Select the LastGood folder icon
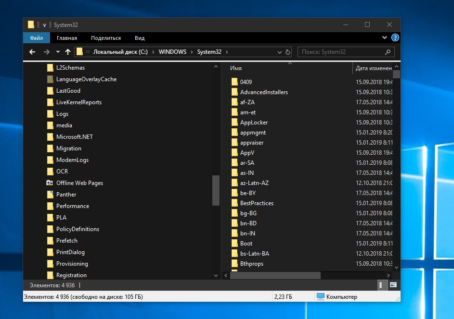454x319 pixels. coord(50,91)
